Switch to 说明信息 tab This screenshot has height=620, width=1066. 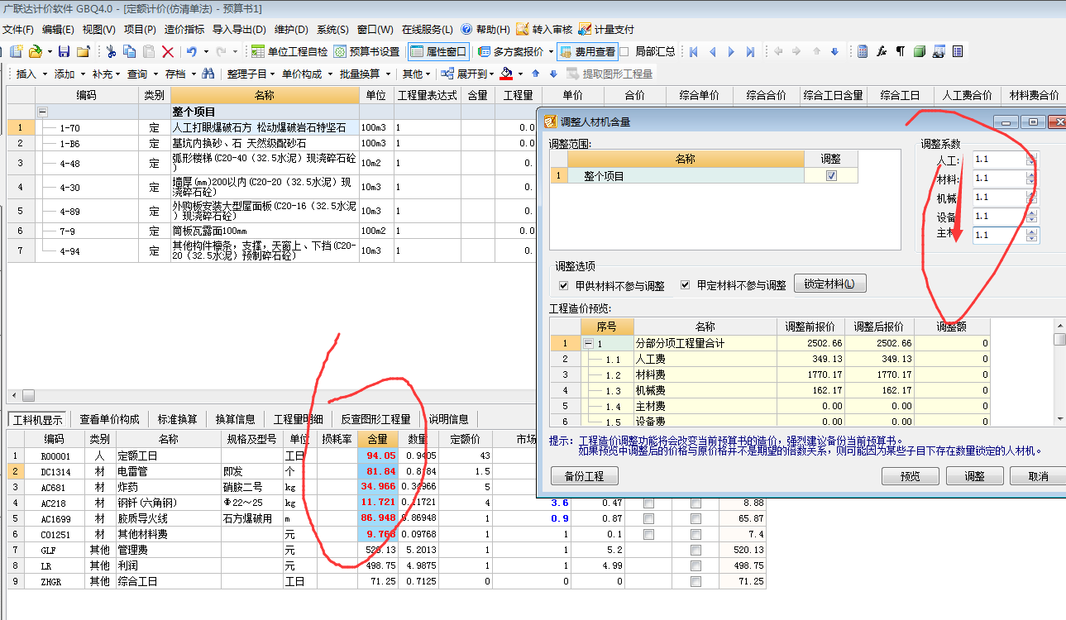tap(449, 419)
